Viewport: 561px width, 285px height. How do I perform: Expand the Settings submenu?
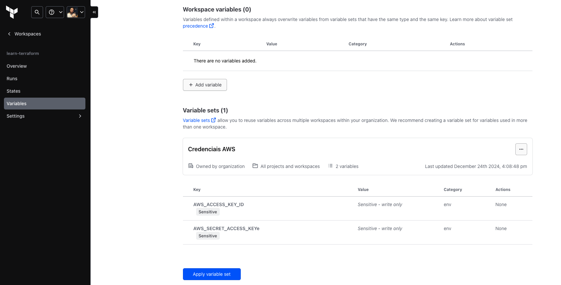[x=44, y=116]
